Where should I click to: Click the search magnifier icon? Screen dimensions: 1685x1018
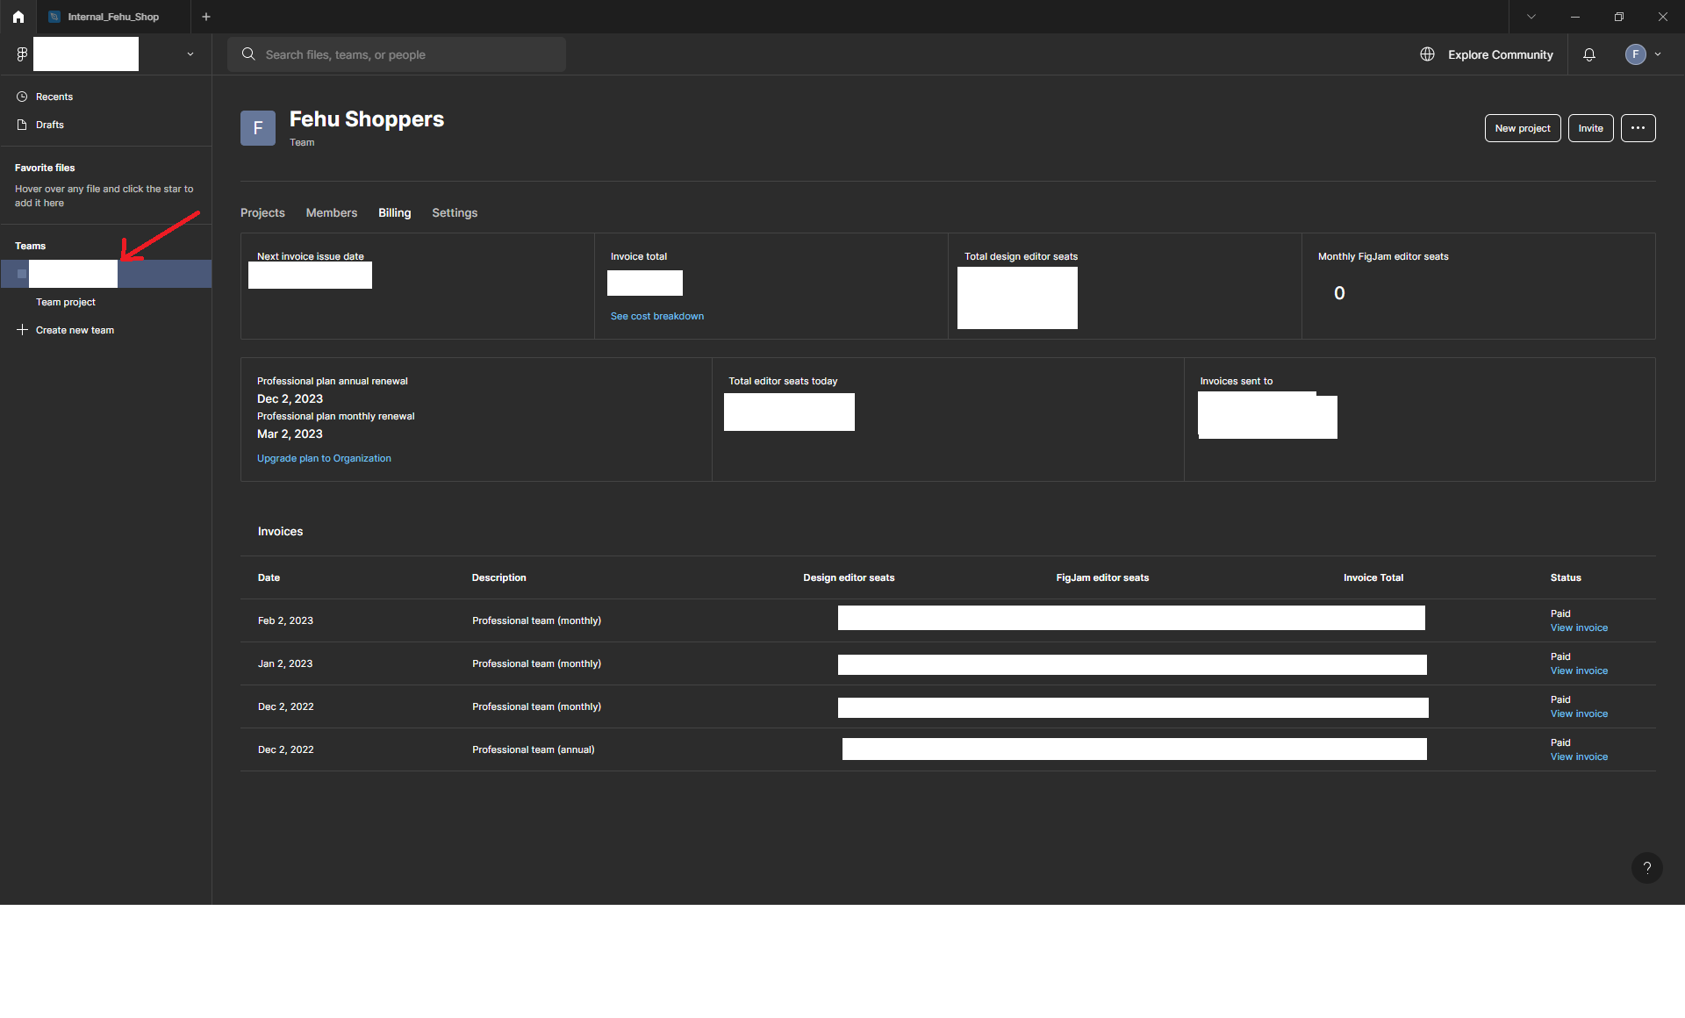(x=248, y=54)
